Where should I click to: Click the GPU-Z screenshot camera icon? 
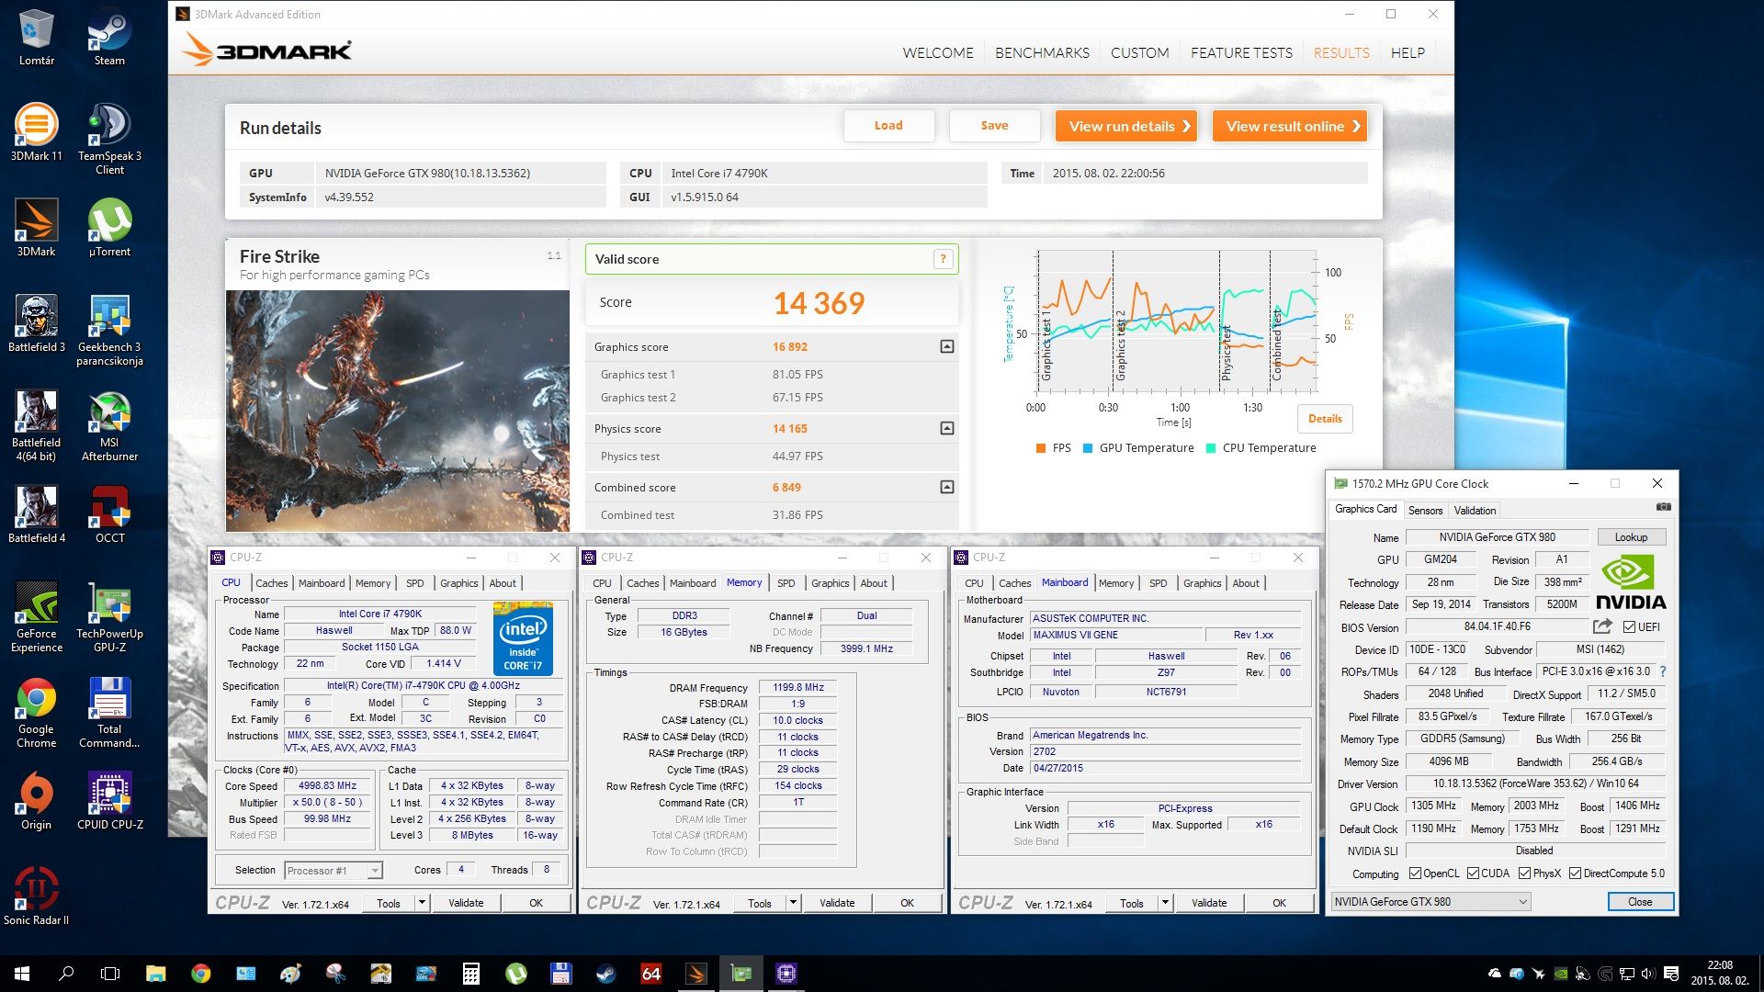tap(1663, 506)
